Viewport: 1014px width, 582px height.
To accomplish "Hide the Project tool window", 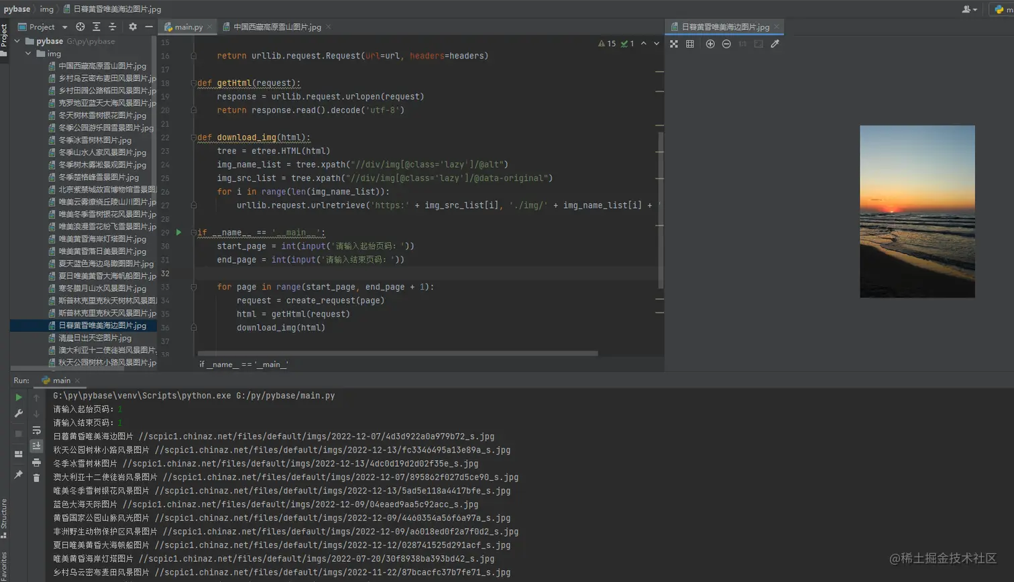I will coord(149,27).
